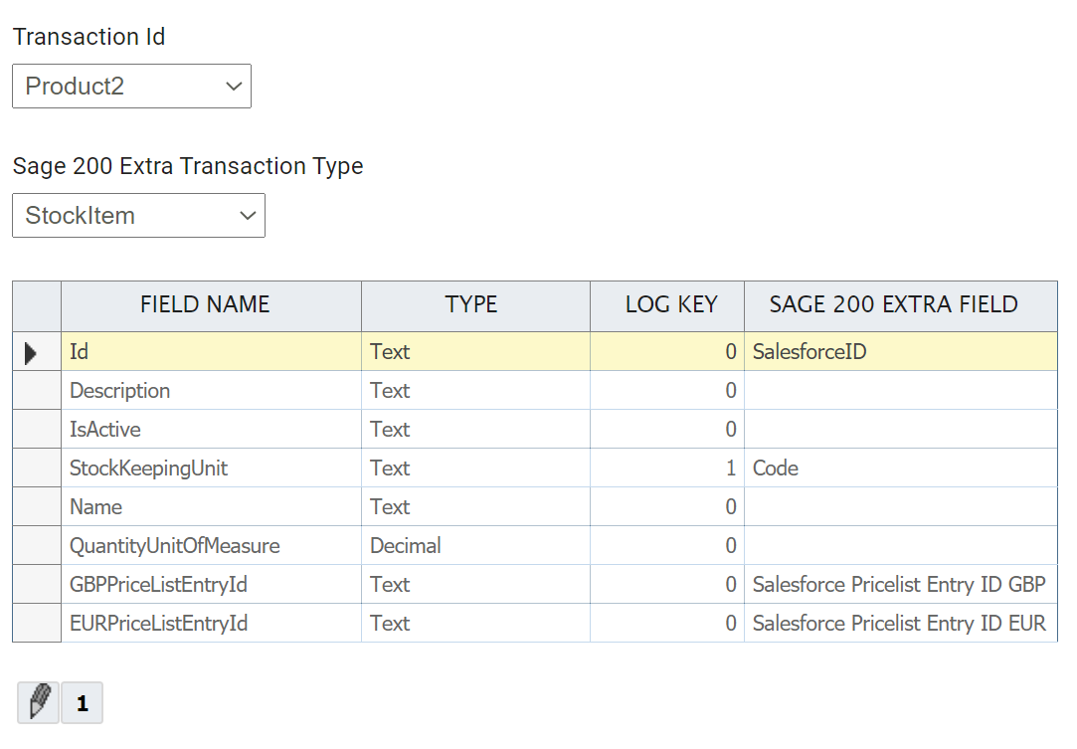Screen dimensions: 1077x749
Task: Click the LOG KEY column header
Action: [x=667, y=304]
